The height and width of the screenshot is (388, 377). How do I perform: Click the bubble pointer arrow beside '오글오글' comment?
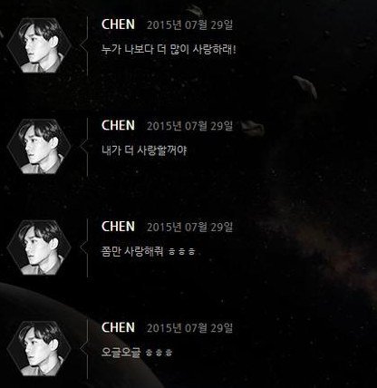[x=83, y=349]
